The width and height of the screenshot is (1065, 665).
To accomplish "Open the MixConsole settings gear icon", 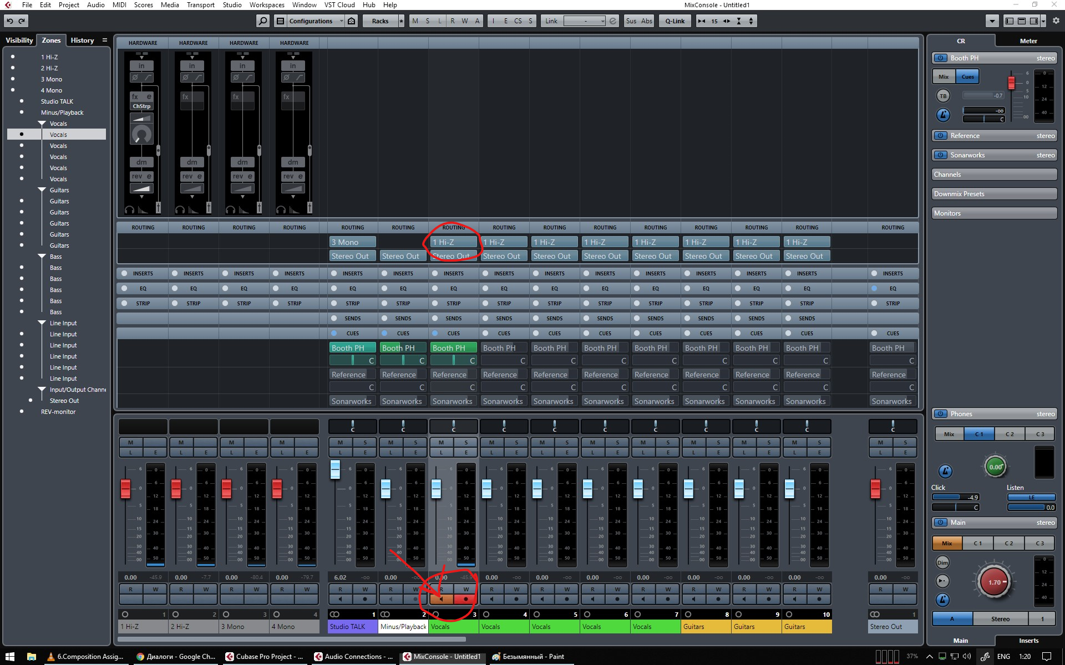I will 1056,21.
